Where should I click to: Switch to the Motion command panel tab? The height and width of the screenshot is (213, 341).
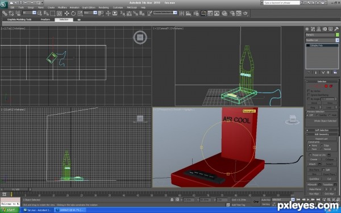click(325, 29)
